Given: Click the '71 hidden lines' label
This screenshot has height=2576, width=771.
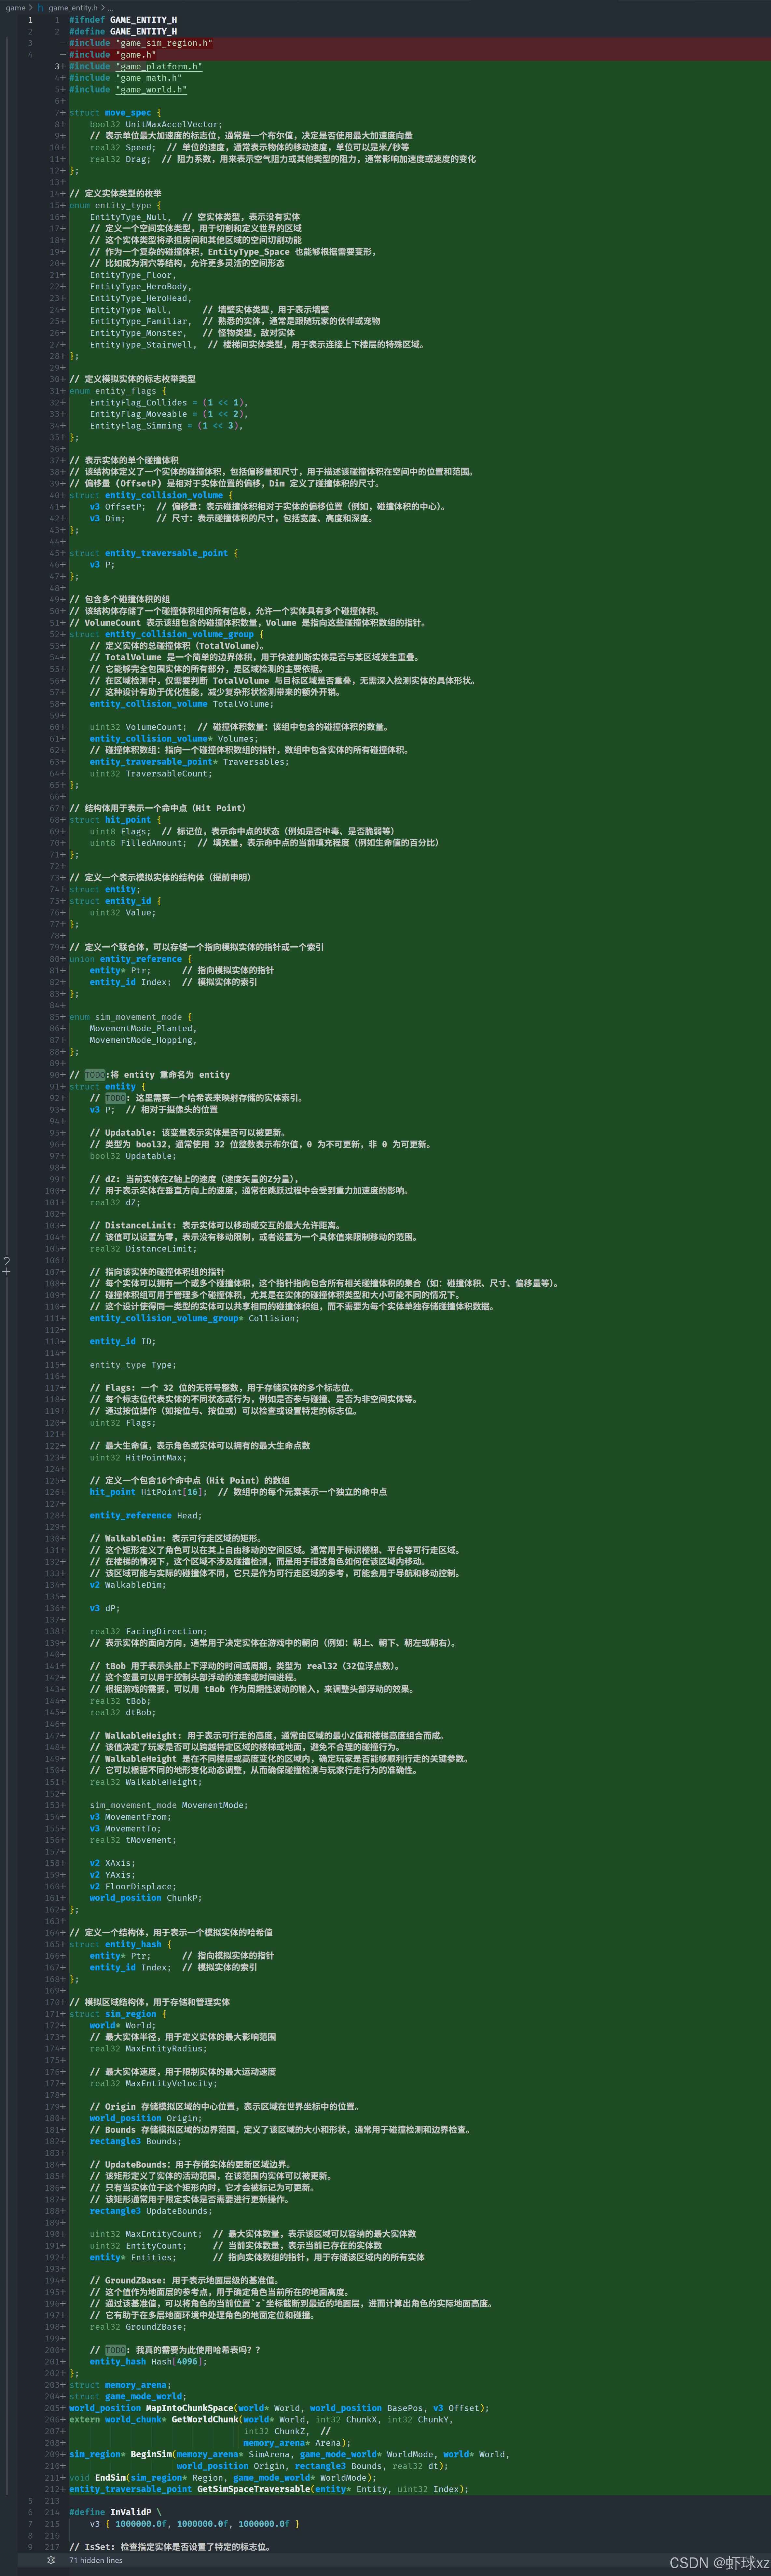Looking at the screenshot, I should (96, 2560).
